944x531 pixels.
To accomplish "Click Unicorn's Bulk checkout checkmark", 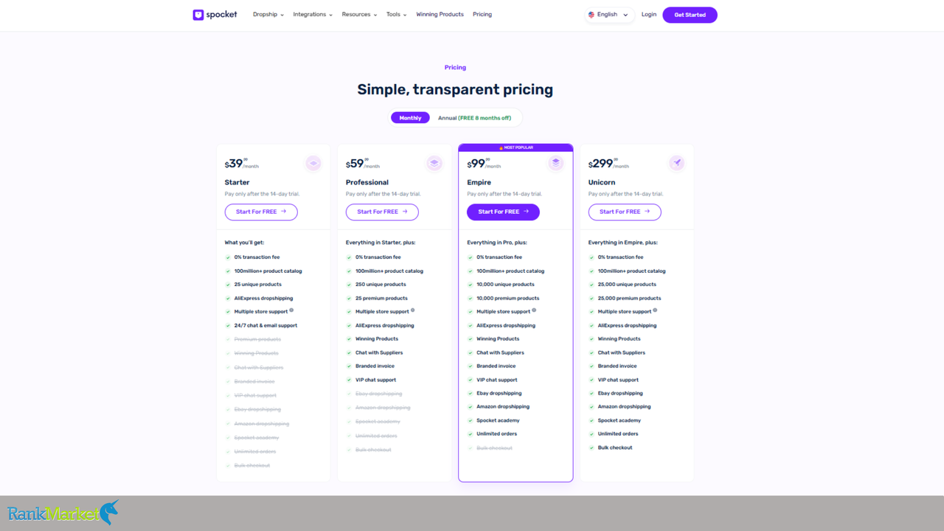I will (x=591, y=448).
